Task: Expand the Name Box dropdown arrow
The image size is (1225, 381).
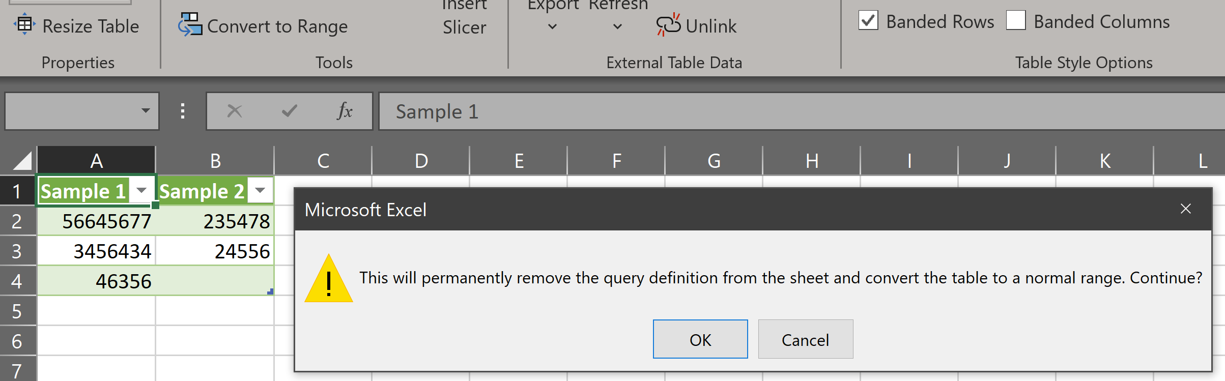Action: point(146,111)
